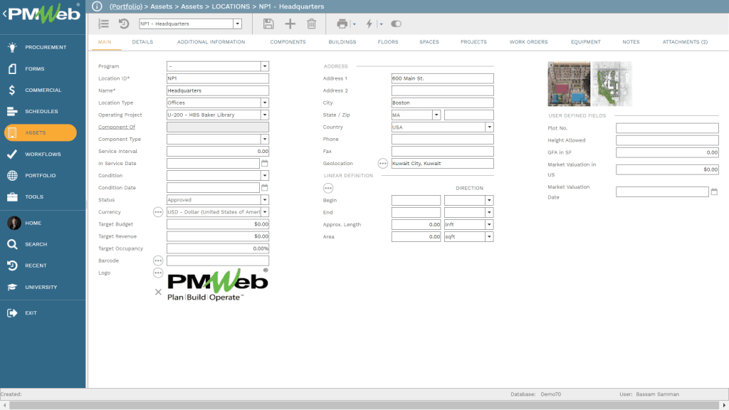The width and height of the screenshot is (729, 410).
Task: Click the ellipsis button next to Currency
Action: coord(158,212)
